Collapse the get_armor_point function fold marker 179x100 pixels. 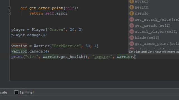(9, 8)
